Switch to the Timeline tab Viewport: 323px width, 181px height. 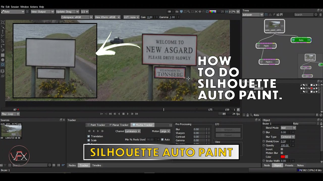[x=97, y=165]
